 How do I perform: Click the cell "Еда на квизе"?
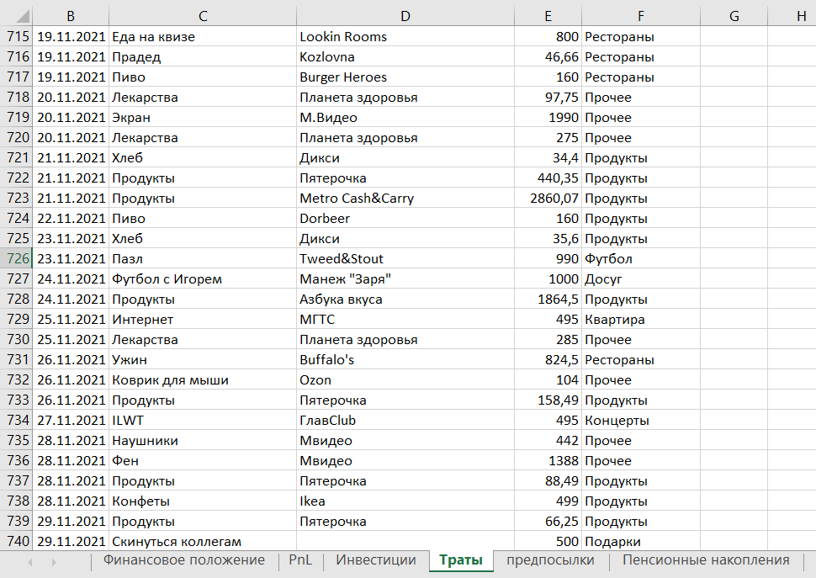click(x=203, y=36)
